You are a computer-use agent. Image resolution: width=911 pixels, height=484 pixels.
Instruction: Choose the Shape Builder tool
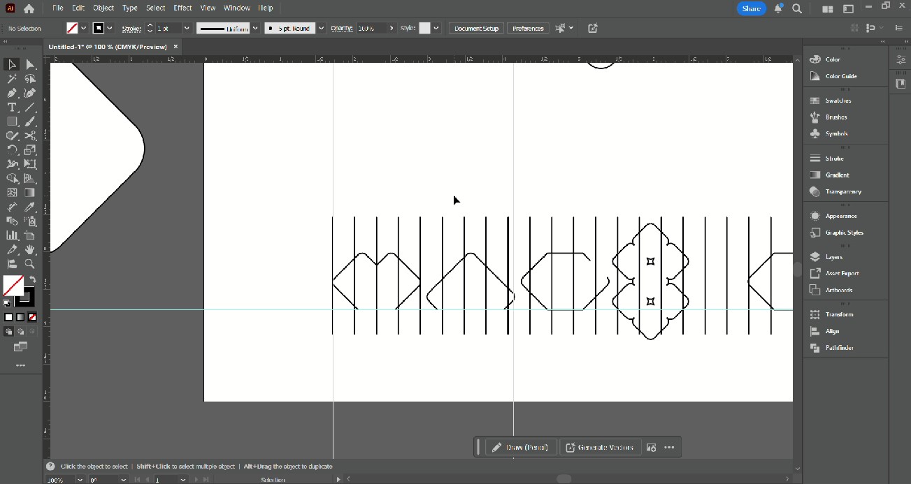point(12,179)
